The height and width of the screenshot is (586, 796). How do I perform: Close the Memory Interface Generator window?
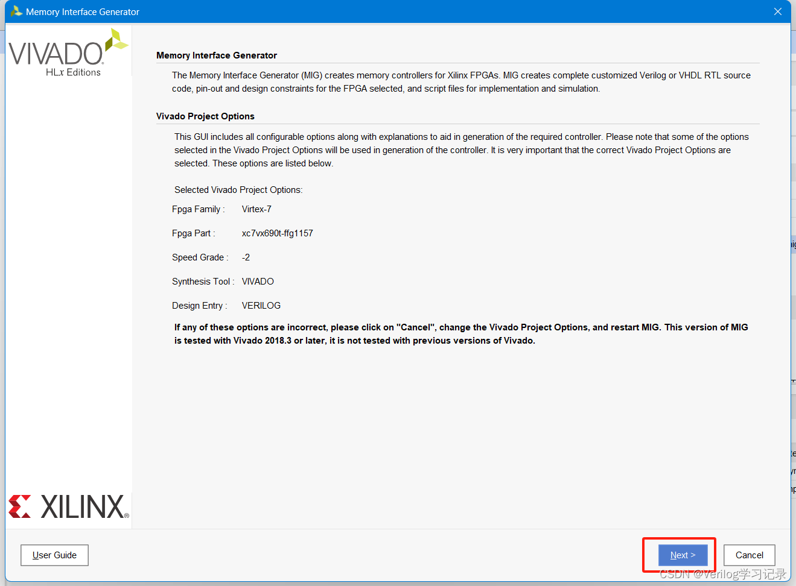778,11
